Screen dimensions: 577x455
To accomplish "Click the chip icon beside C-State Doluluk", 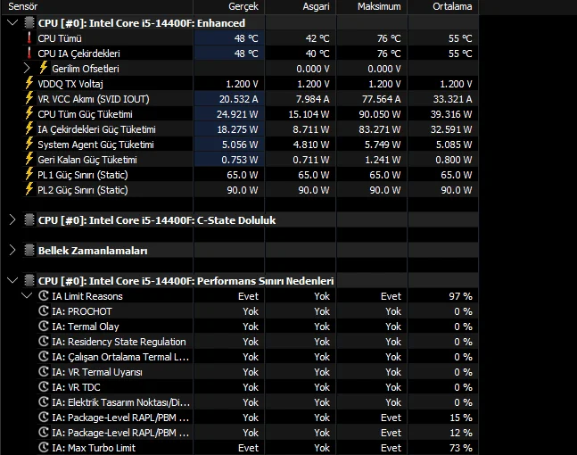I will click(x=29, y=220).
